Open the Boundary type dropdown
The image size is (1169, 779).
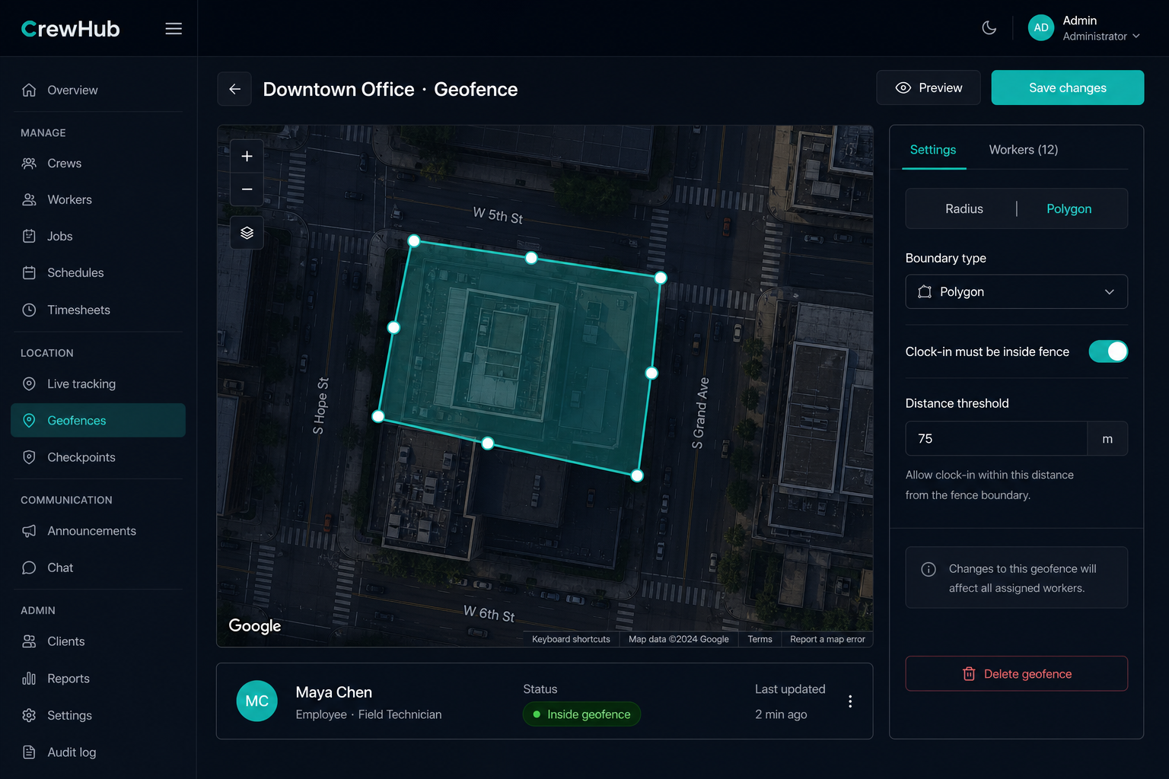click(x=1016, y=292)
